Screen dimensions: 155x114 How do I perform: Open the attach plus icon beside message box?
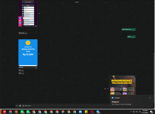click(17, 106)
